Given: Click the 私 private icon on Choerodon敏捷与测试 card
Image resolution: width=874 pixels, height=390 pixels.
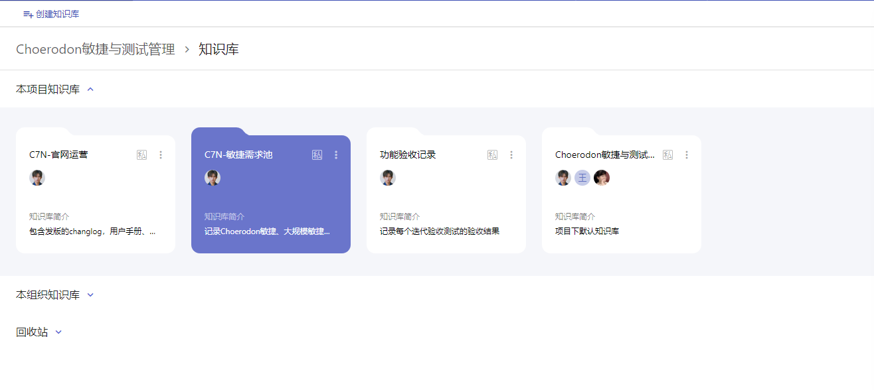Looking at the screenshot, I should coord(667,155).
